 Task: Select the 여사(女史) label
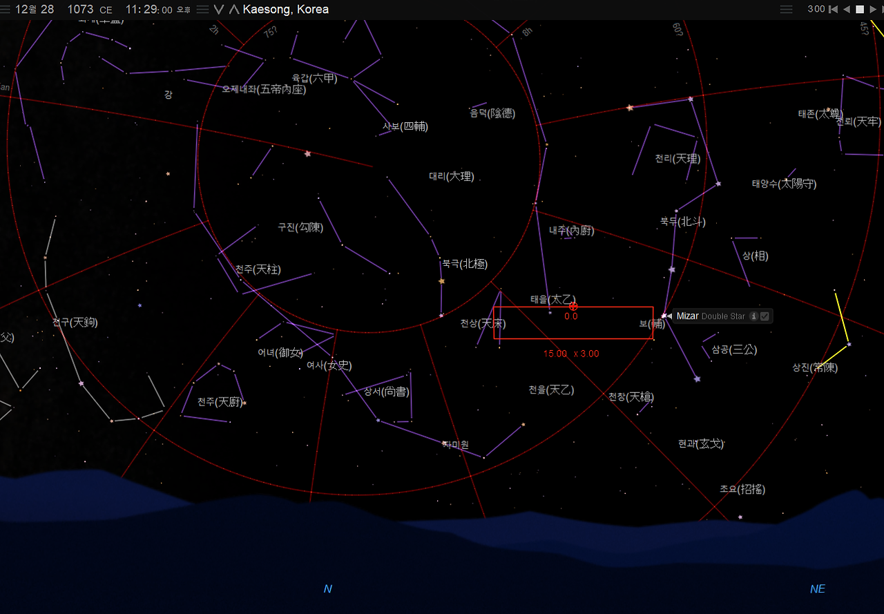(329, 365)
